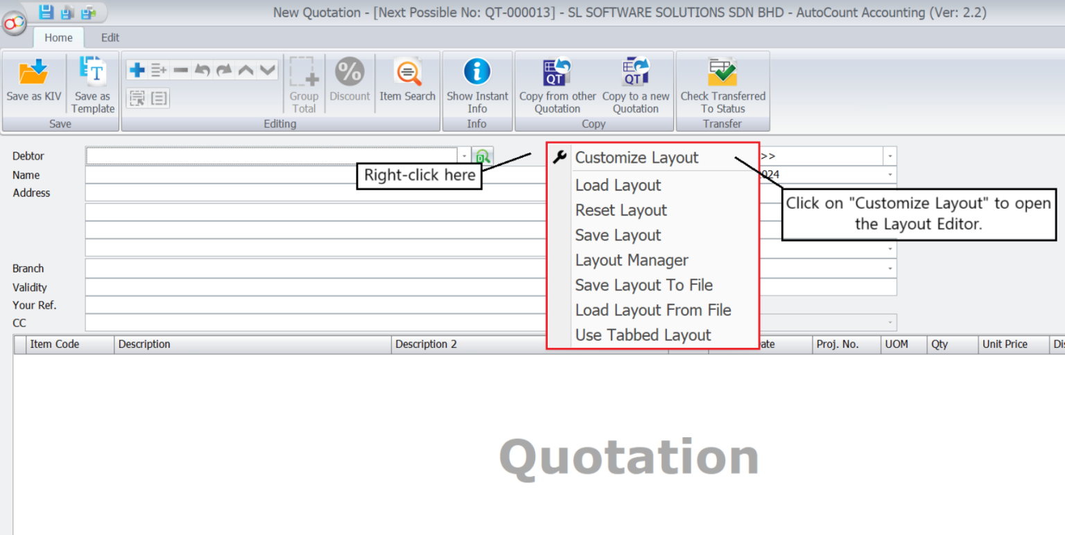Click the third save icon in title bar

coord(88,12)
